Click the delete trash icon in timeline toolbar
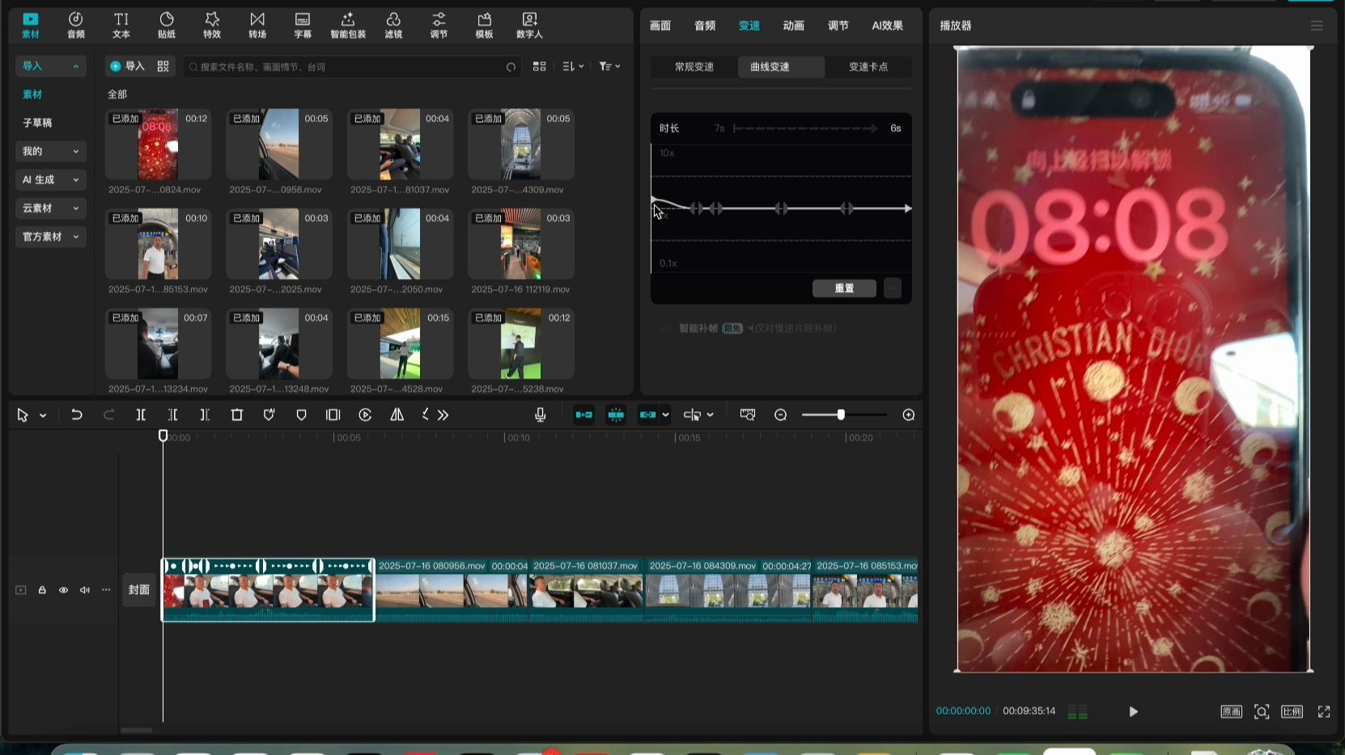 tap(237, 415)
